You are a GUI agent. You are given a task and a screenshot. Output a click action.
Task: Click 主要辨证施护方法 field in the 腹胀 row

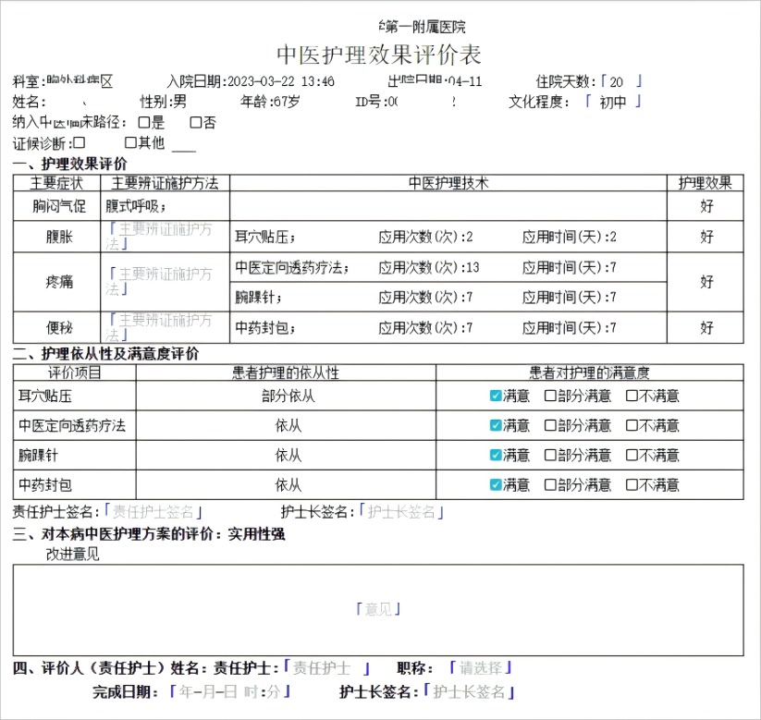tap(163, 237)
